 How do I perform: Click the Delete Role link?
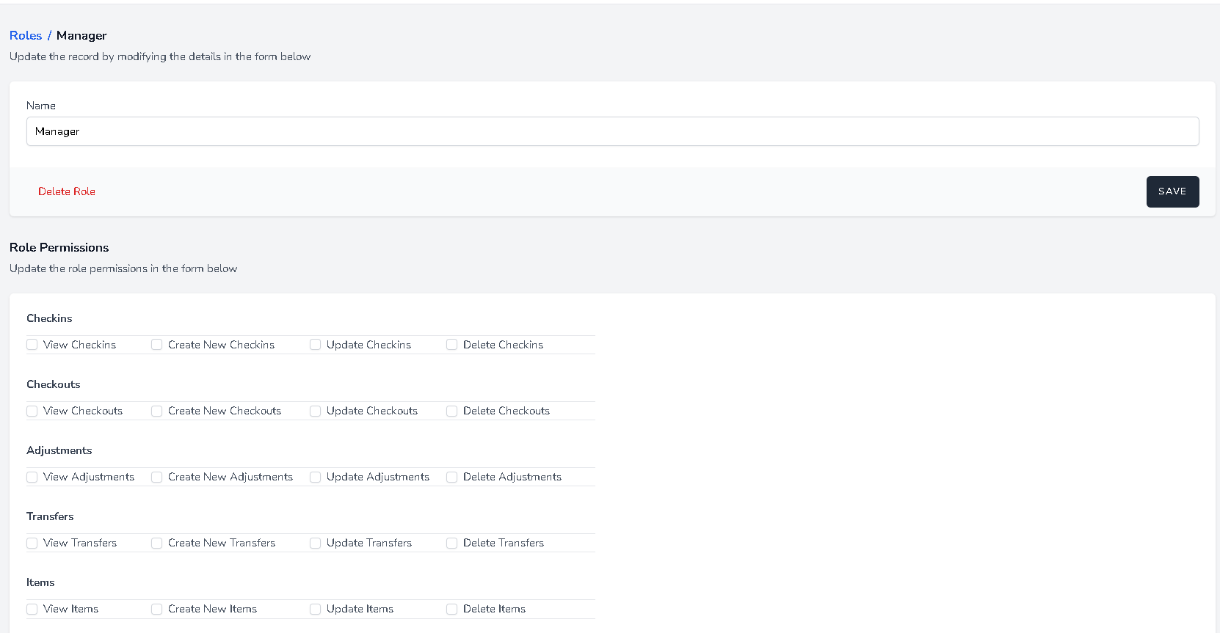click(67, 191)
